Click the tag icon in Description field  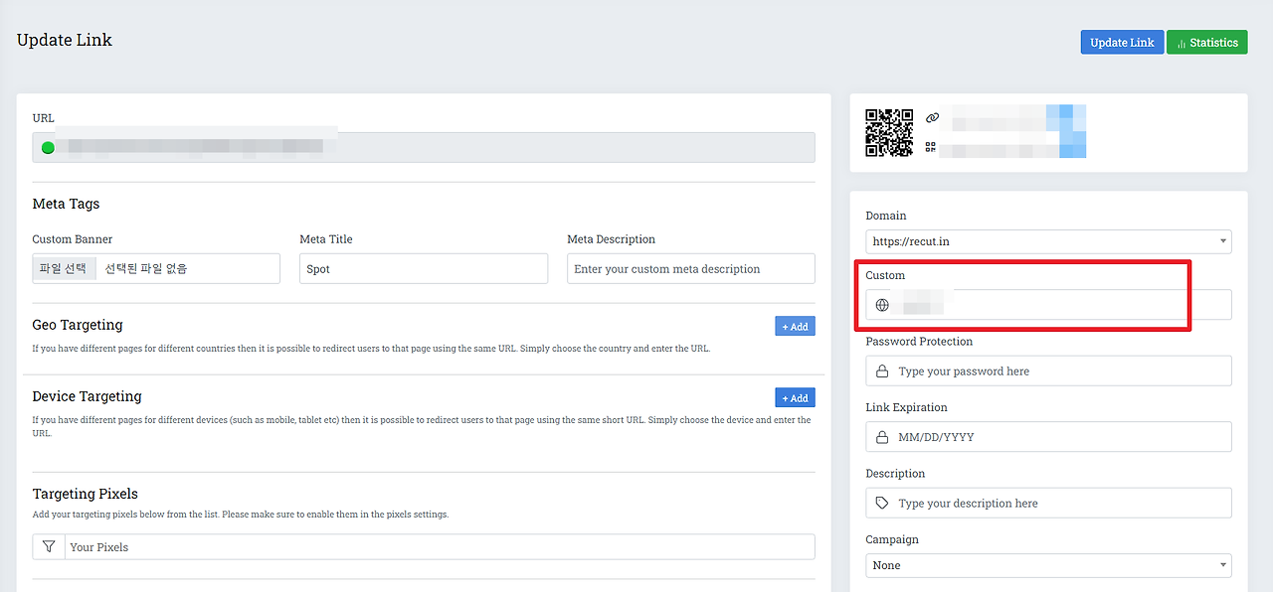pos(882,503)
